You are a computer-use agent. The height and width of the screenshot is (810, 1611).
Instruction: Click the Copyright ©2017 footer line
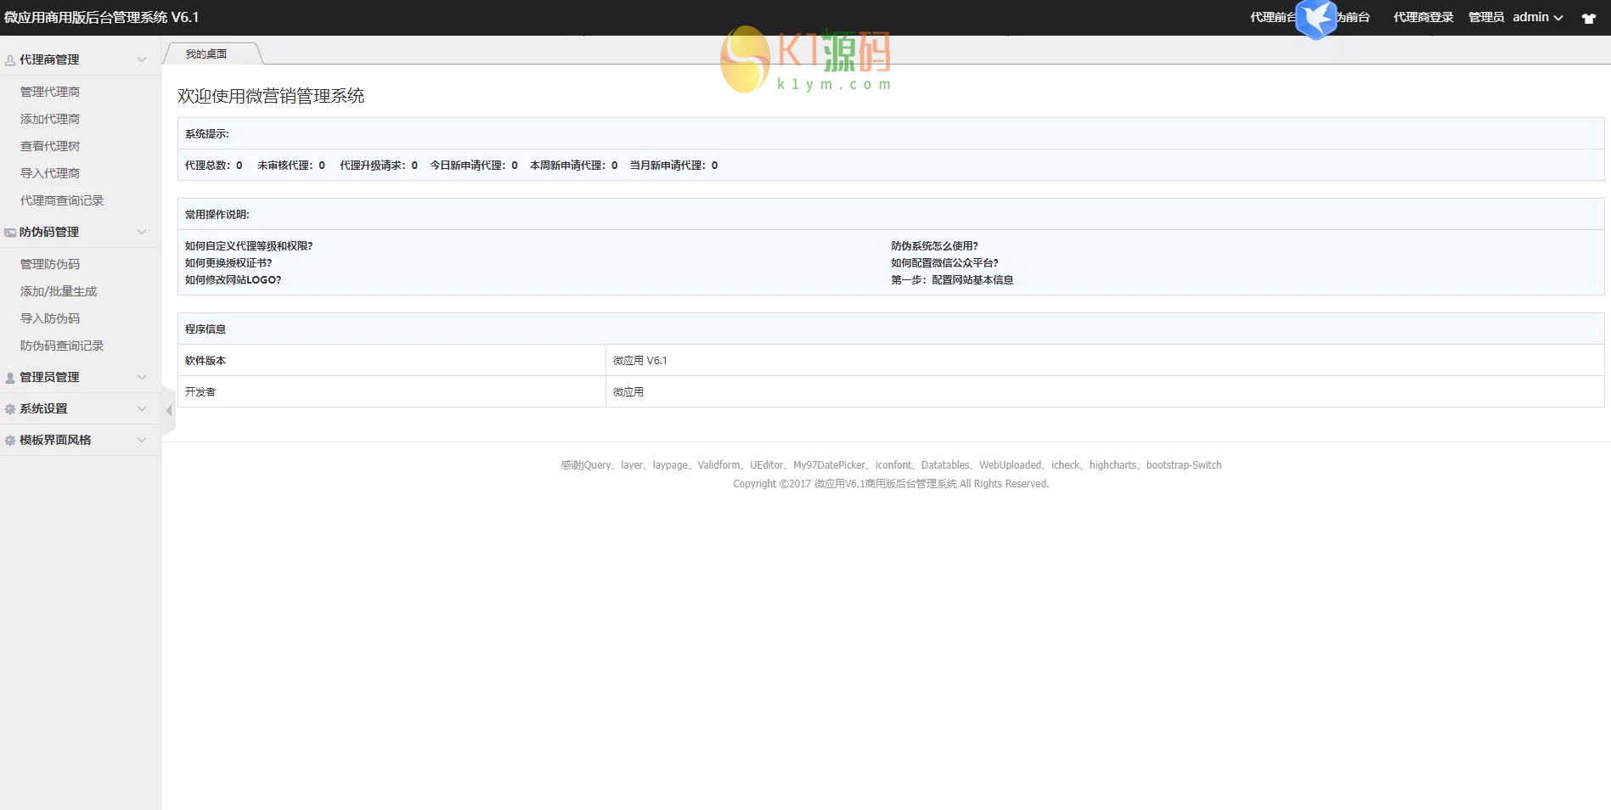click(x=891, y=484)
